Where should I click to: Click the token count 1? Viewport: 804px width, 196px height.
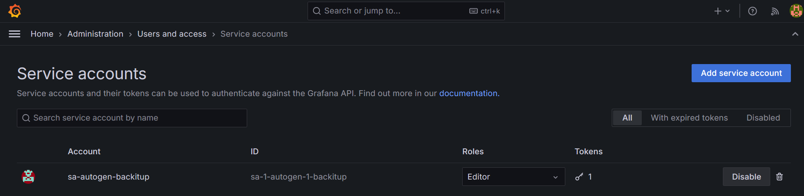pos(590,177)
